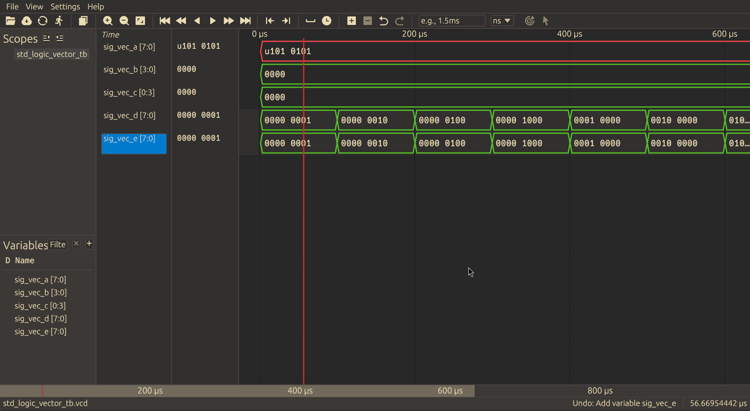Click the plus-box icon in the toolbar
This screenshot has width=750, height=411.
[x=352, y=21]
